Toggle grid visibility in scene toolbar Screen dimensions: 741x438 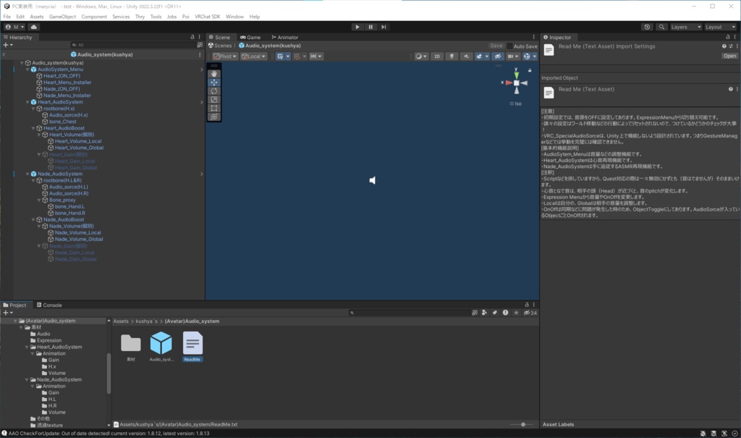(280, 56)
